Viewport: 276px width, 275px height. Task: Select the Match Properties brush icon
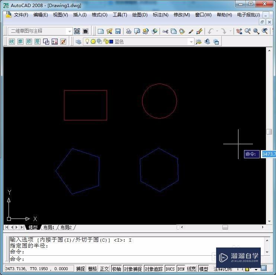[191, 31]
